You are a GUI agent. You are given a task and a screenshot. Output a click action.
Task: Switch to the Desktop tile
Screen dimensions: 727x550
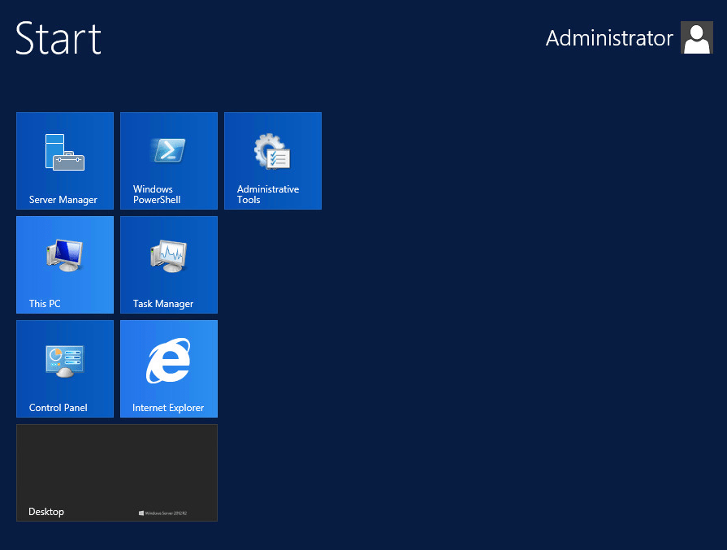click(117, 473)
